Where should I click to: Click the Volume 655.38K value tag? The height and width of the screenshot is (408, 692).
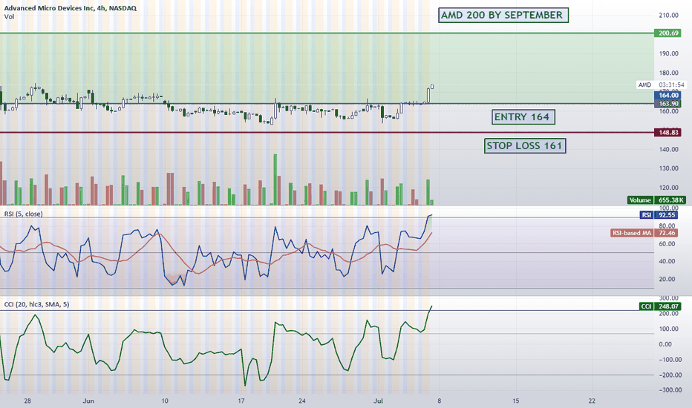pos(656,200)
